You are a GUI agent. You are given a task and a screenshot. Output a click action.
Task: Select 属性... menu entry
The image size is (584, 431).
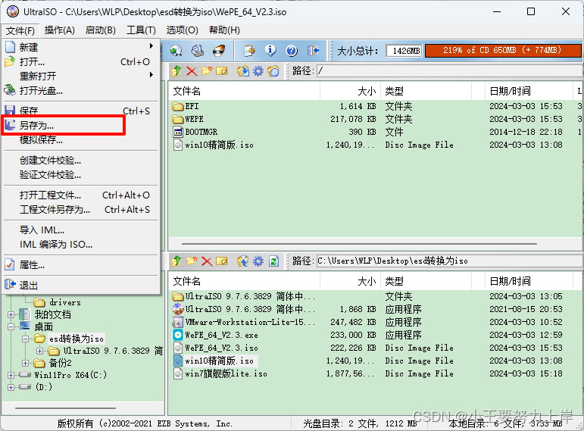tap(80, 265)
